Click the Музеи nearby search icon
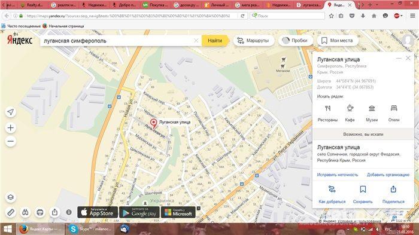 click(x=372, y=108)
